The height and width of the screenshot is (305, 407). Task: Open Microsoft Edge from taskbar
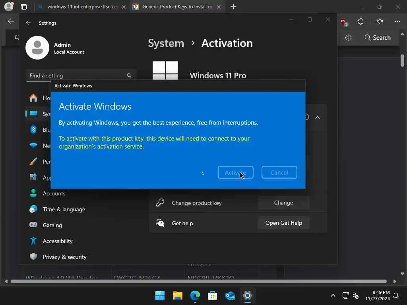tap(195, 295)
